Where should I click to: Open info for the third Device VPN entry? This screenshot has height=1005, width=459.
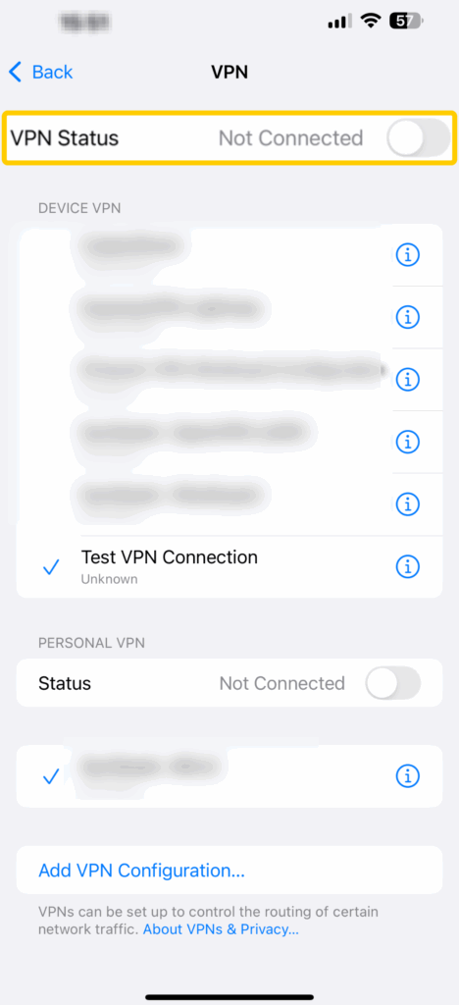pyautogui.click(x=408, y=380)
